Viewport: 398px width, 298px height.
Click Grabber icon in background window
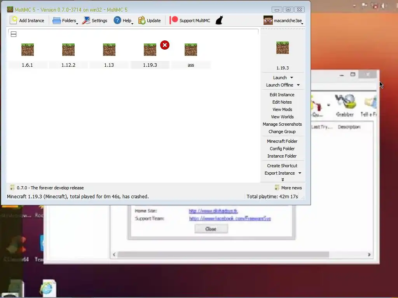point(345,105)
